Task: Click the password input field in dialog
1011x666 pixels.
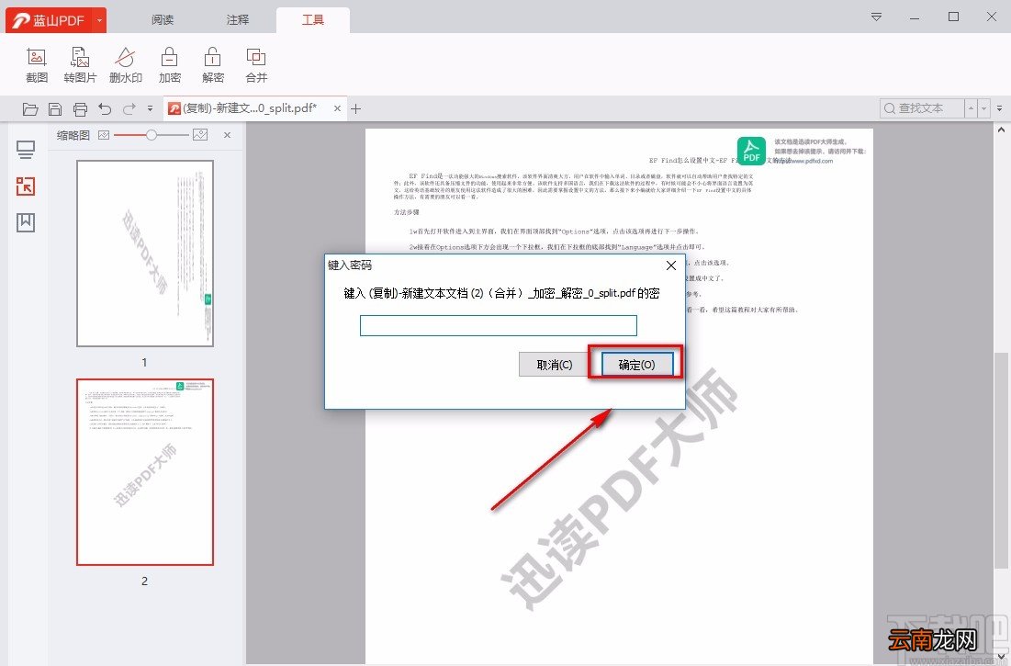Action: click(499, 325)
